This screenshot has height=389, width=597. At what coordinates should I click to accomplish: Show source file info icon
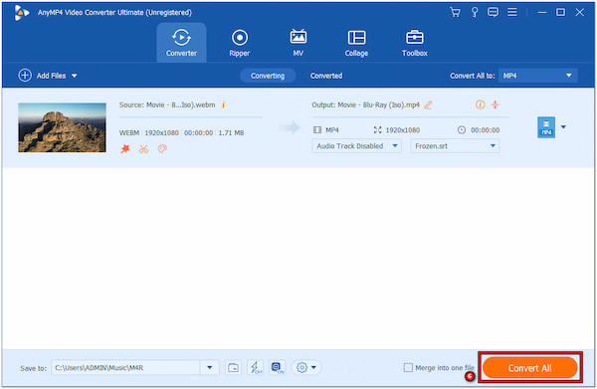pyautogui.click(x=224, y=104)
